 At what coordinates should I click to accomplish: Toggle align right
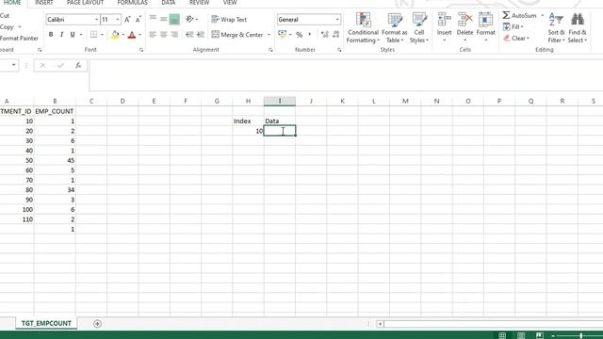(174, 35)
